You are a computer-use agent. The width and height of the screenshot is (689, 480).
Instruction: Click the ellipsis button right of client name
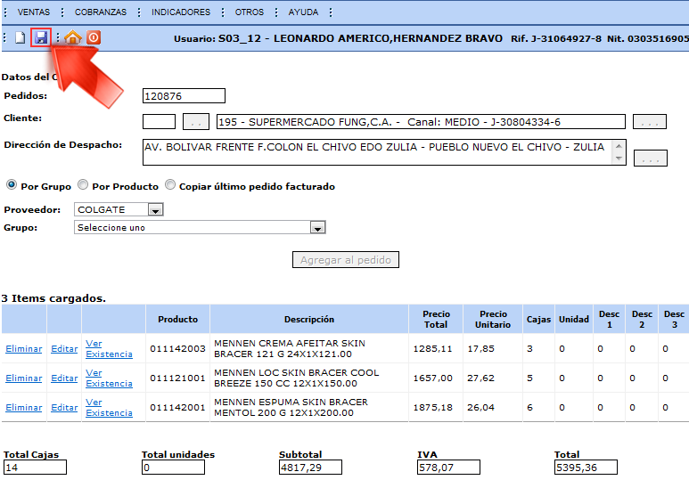[650, 122]
